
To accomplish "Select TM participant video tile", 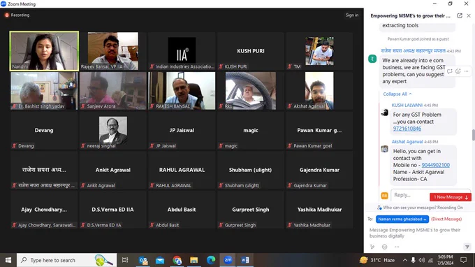I will (319, 51).
